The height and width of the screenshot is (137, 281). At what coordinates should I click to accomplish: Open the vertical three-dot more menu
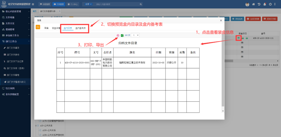[275, 4]
